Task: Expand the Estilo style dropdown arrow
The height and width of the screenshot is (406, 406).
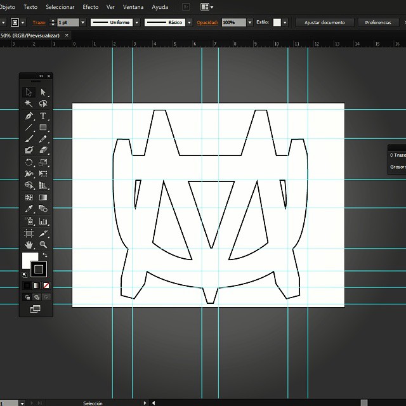Action: 285,23
